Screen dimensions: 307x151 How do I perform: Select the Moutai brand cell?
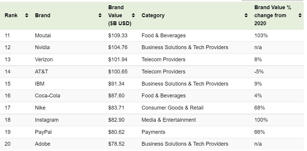click(43, 36)
